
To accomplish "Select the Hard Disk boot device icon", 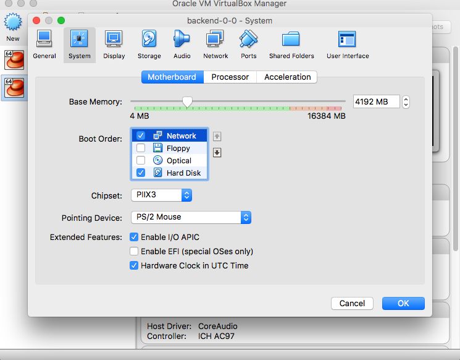I will tap(157, 173).
